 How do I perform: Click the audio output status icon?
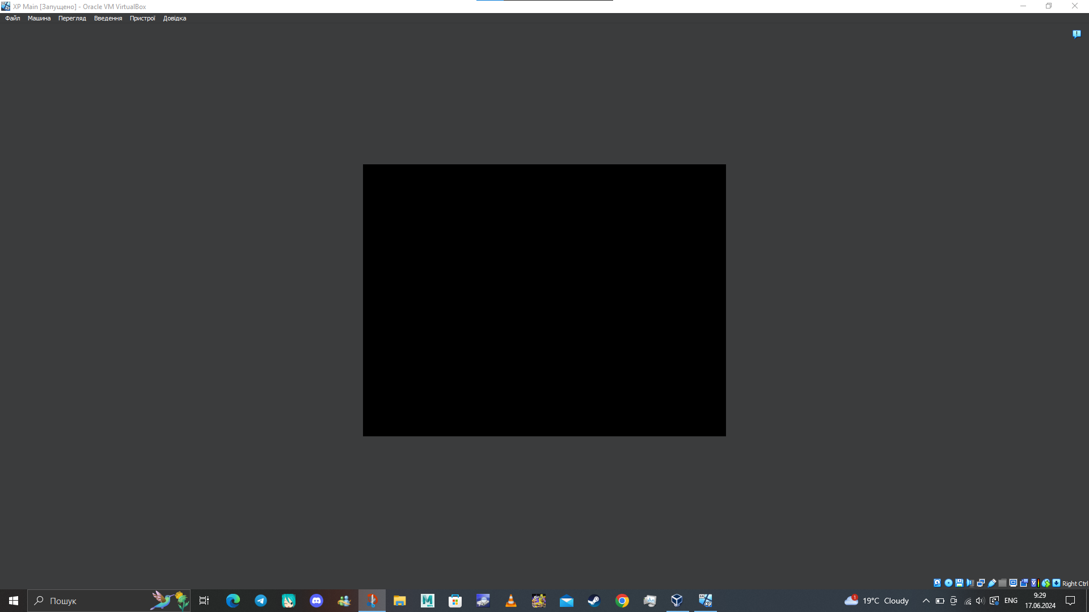[970, 583]
